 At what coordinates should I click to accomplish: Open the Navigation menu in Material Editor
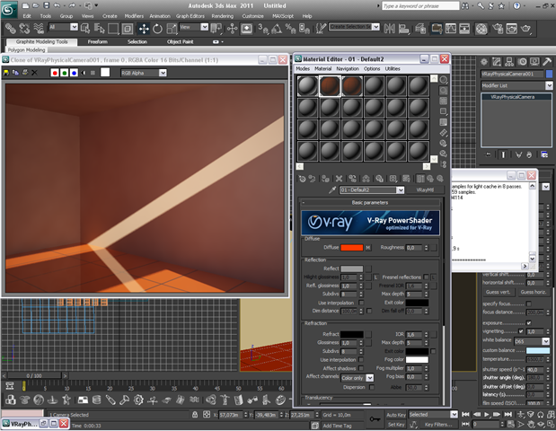347,69
